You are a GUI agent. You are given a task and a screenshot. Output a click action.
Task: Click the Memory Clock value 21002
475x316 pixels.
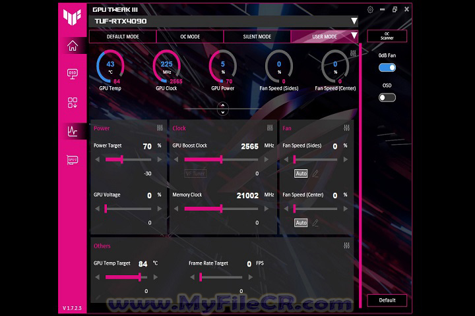tap(247, 196)
